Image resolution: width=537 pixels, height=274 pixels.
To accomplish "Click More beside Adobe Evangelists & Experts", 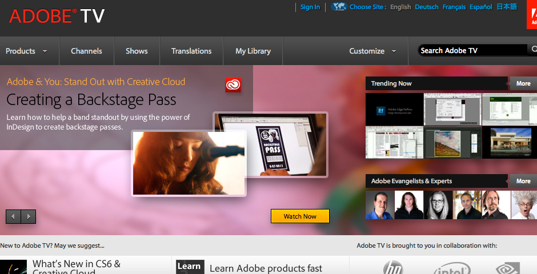I will pos(523,181).
